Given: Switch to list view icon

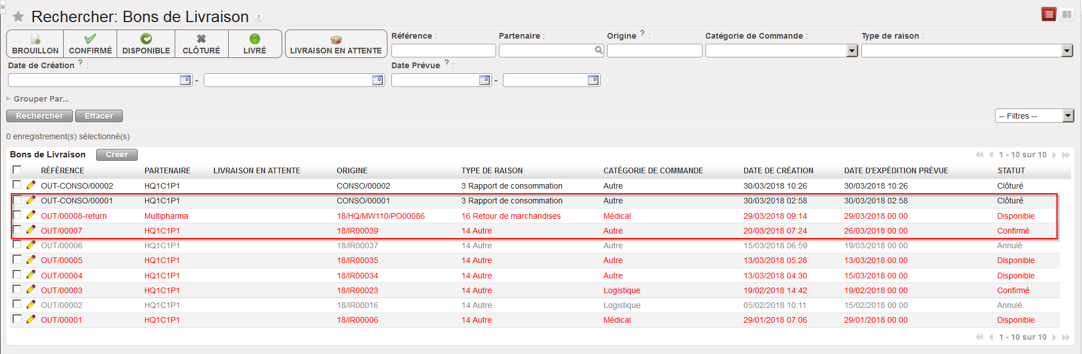Looking at the screenshot, I should tap(1048, 15).
